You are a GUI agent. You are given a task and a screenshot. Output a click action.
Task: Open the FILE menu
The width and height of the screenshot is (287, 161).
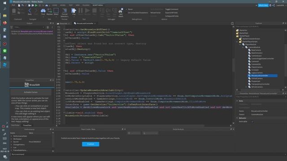click(x=13, y=5)
